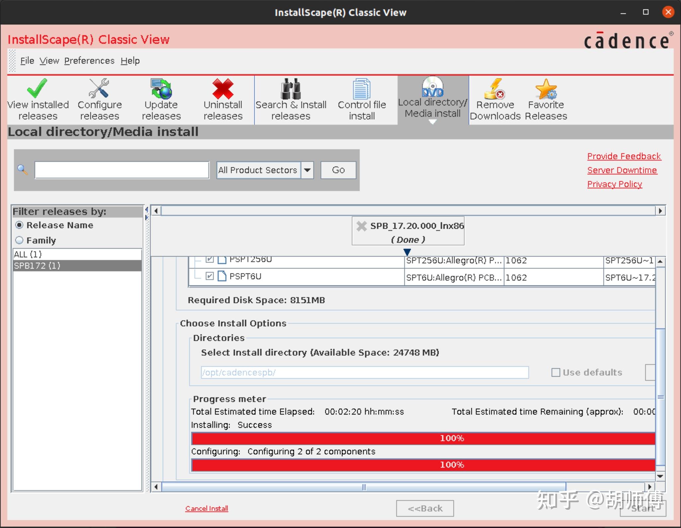Screen dimensions: 681x528
Task: Maximize the InstallScape window
Action: [x=646, y=12]
